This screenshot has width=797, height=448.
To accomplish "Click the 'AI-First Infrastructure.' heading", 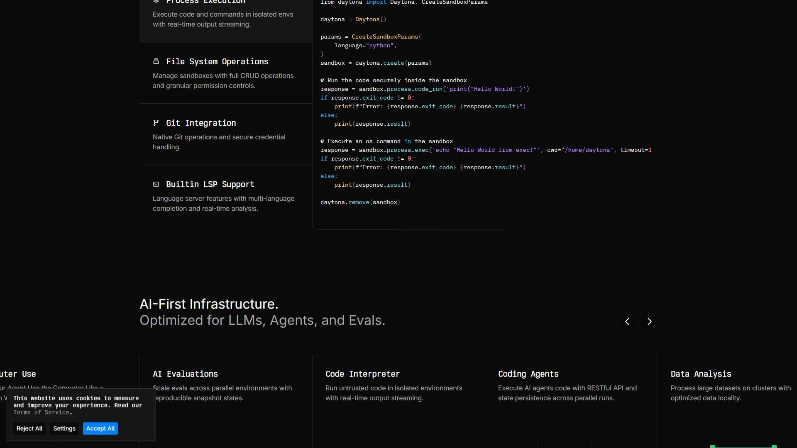I will pyautogui.click(x=209, y=304).
